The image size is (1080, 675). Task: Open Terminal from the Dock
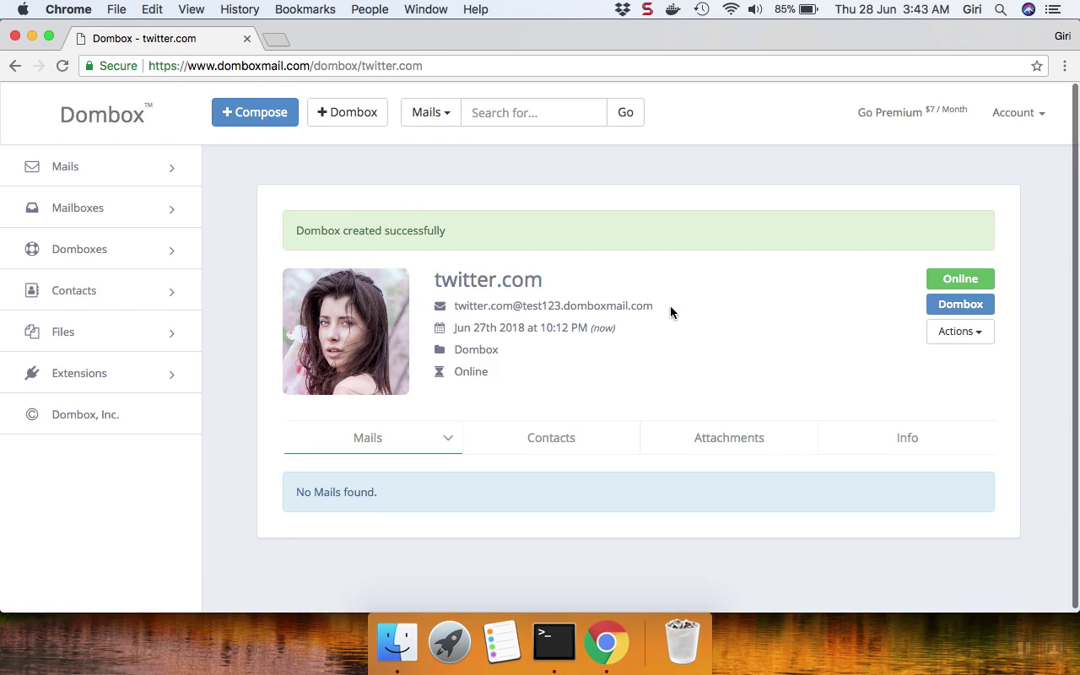click(x=553, y=642)
